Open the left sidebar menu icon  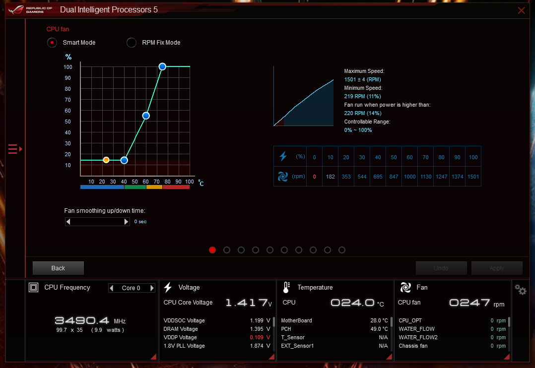click(15, 149)
